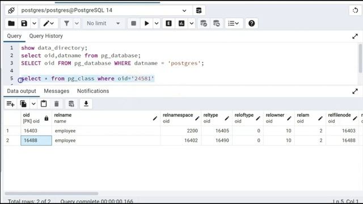Select the relname column header
The image size is (363, 204).
point(106,118)
